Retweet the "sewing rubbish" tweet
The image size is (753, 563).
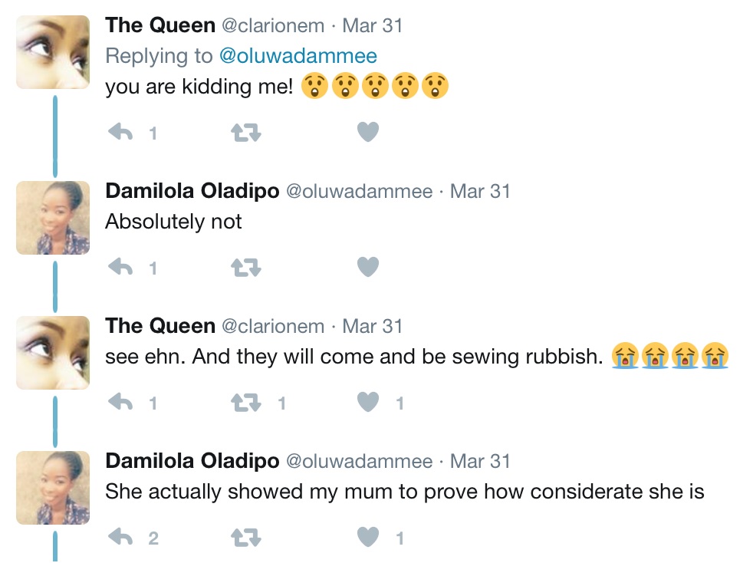point(246,402)
